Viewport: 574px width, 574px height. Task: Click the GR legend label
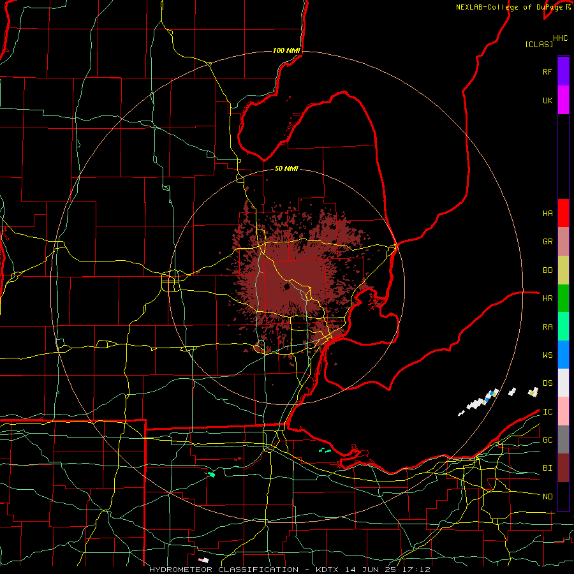[x=547, y=242]
